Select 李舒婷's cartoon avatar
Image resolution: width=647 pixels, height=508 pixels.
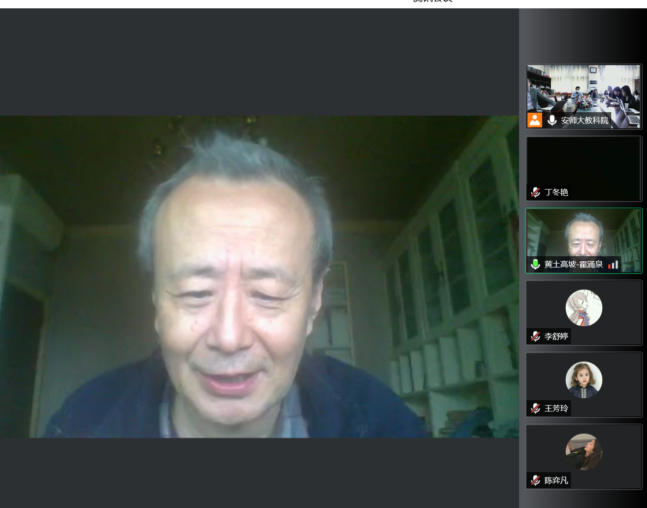pyautogui.click(x=584, y=308)
